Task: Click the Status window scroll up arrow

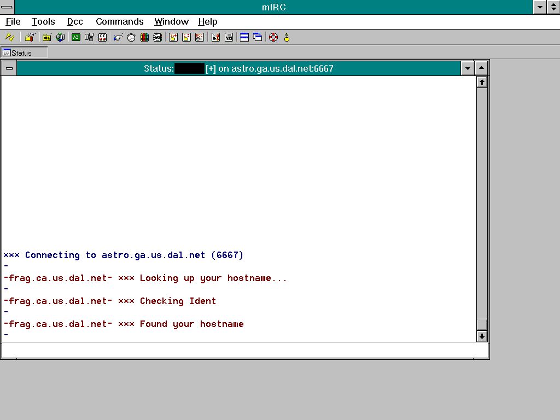Action: (x=482, y=82)
